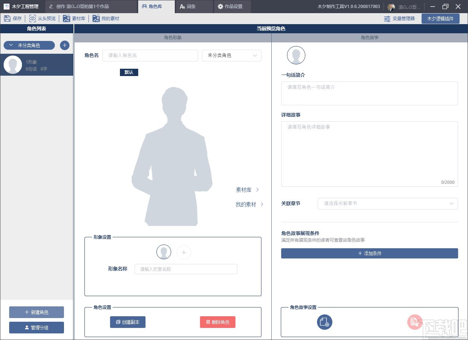
Task: Select the 角色故事 section header
Action: tap(370, 38)
